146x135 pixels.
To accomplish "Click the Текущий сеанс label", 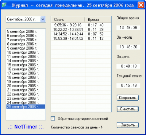I will [129, 76].
